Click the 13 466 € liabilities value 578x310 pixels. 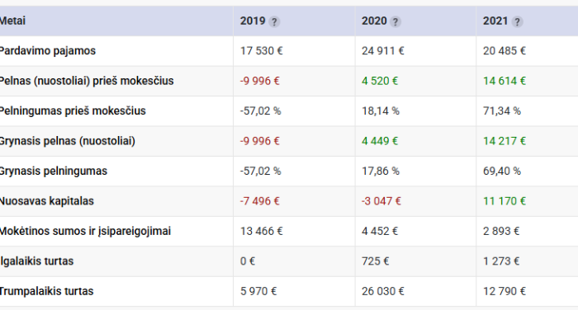tap(261, 231)
